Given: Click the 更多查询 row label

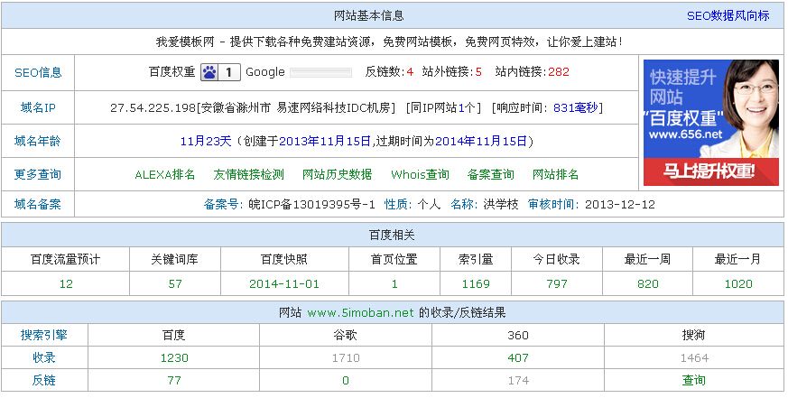Looking at the screenshot, I should [38, 174].
